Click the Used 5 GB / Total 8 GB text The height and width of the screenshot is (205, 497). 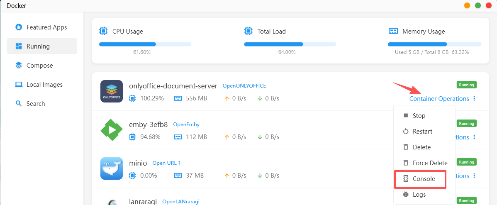click(x=421, y=52)
